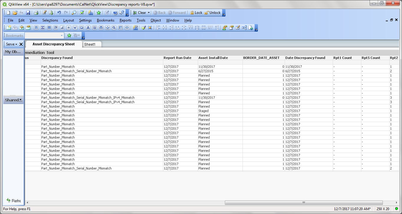Screen dimensions: 402x214
Task: Click the Discrepancy Found column header
Action: click(57, 58)
